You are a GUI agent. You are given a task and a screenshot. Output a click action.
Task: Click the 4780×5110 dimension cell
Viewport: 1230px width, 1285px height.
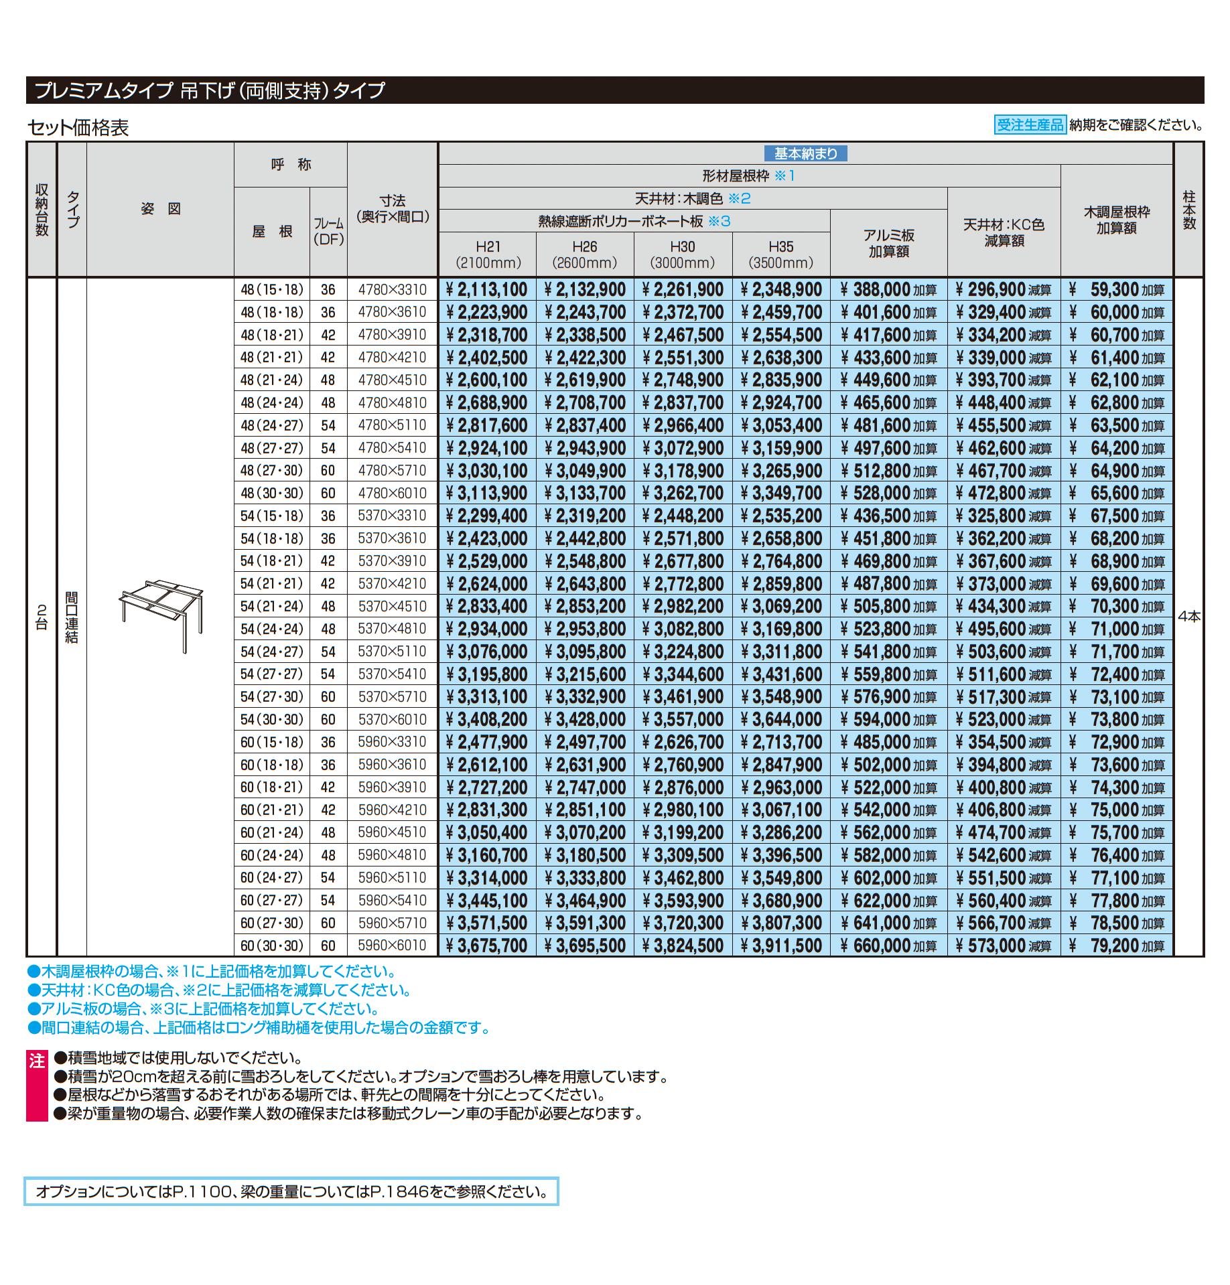tap(393, 425)
